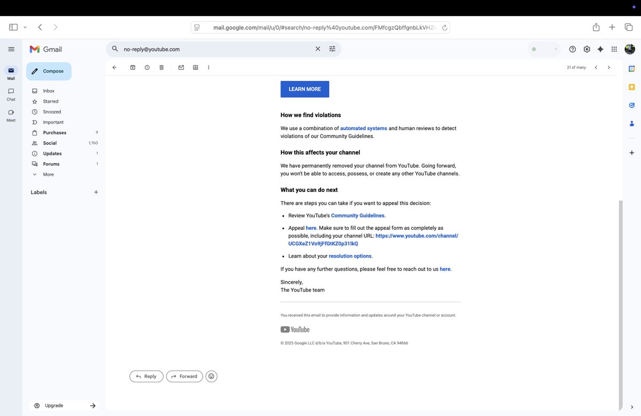Go to newer email chevron

pos(596,68)
